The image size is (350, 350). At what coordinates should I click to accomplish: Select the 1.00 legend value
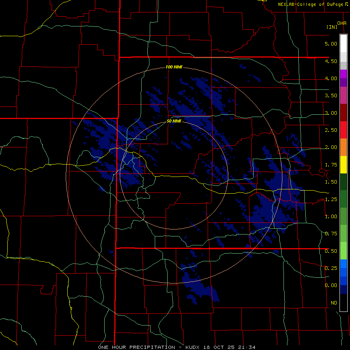[x=331, y=217]
